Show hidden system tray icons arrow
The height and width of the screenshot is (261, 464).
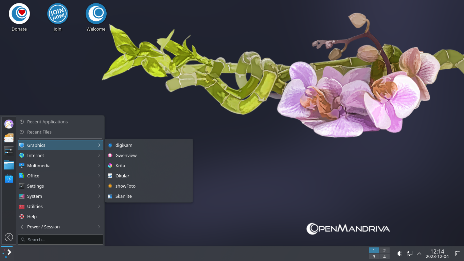(x=419, y=254)
